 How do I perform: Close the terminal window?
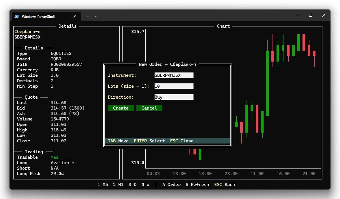(324, 15)
